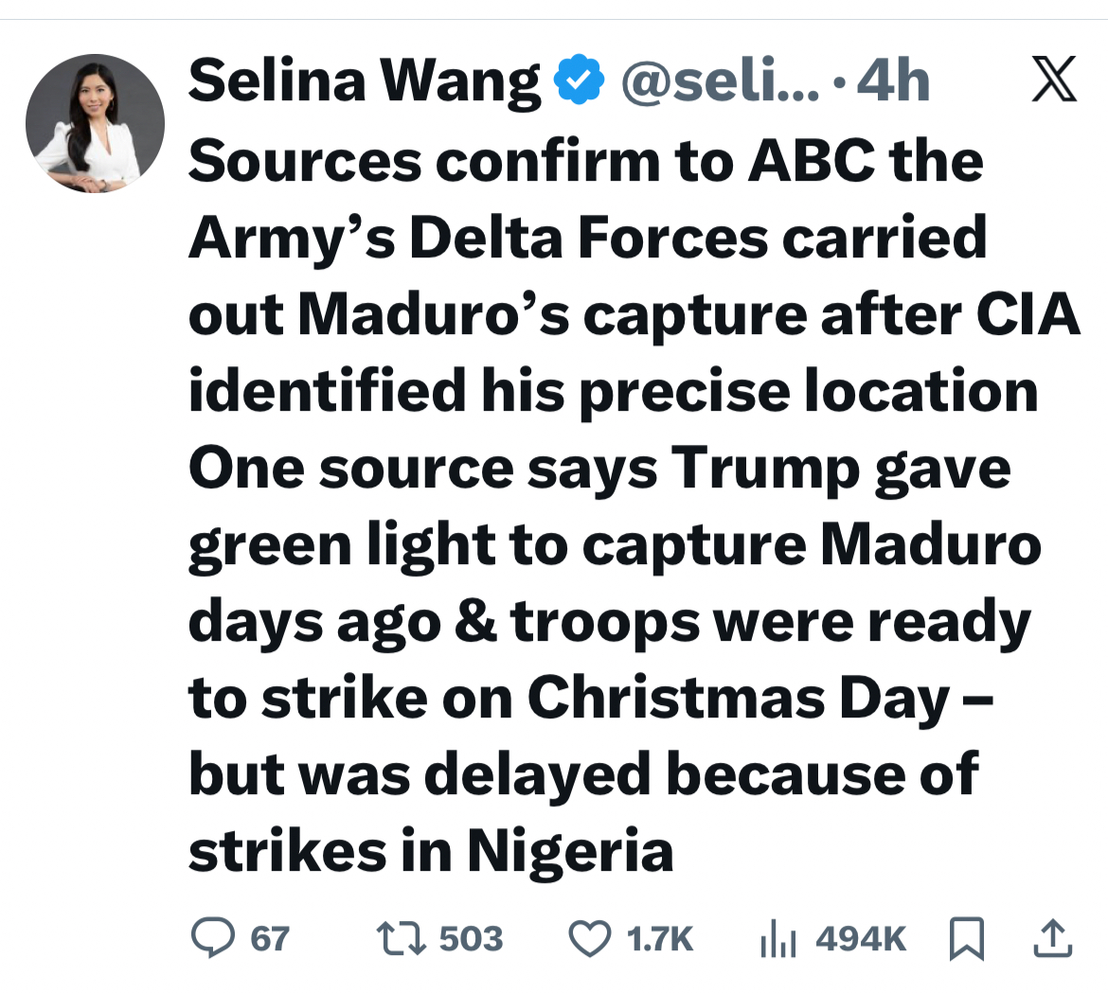The height and width of the screenshot is (993, 1108).
Task: Click the 1.7K likes count
Action: 659,938
